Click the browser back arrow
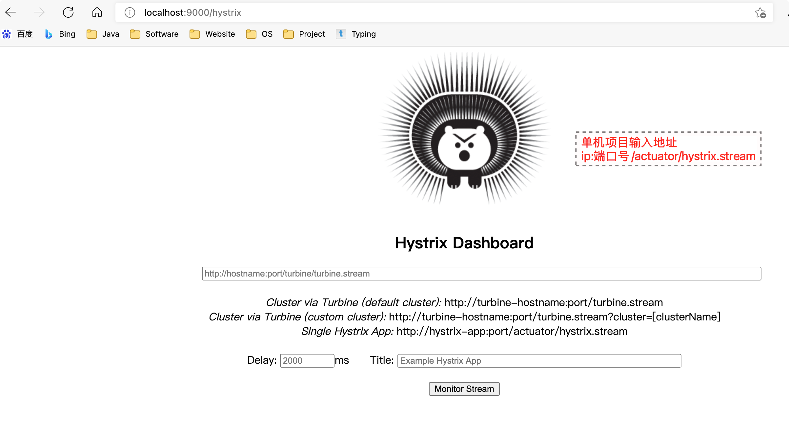The height and width of the screenshot is (422, 789). (x=10, y=12)
